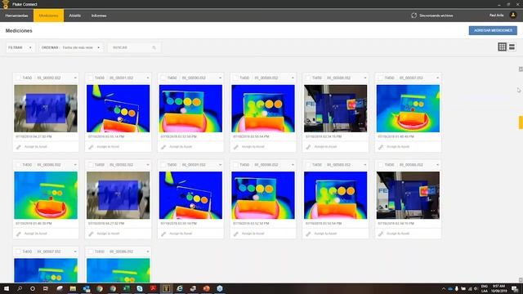Tick checkbox on top-row IR_00087 card
Image resolution: width=523 pixels, height=294 pixels.
point(381,78)
